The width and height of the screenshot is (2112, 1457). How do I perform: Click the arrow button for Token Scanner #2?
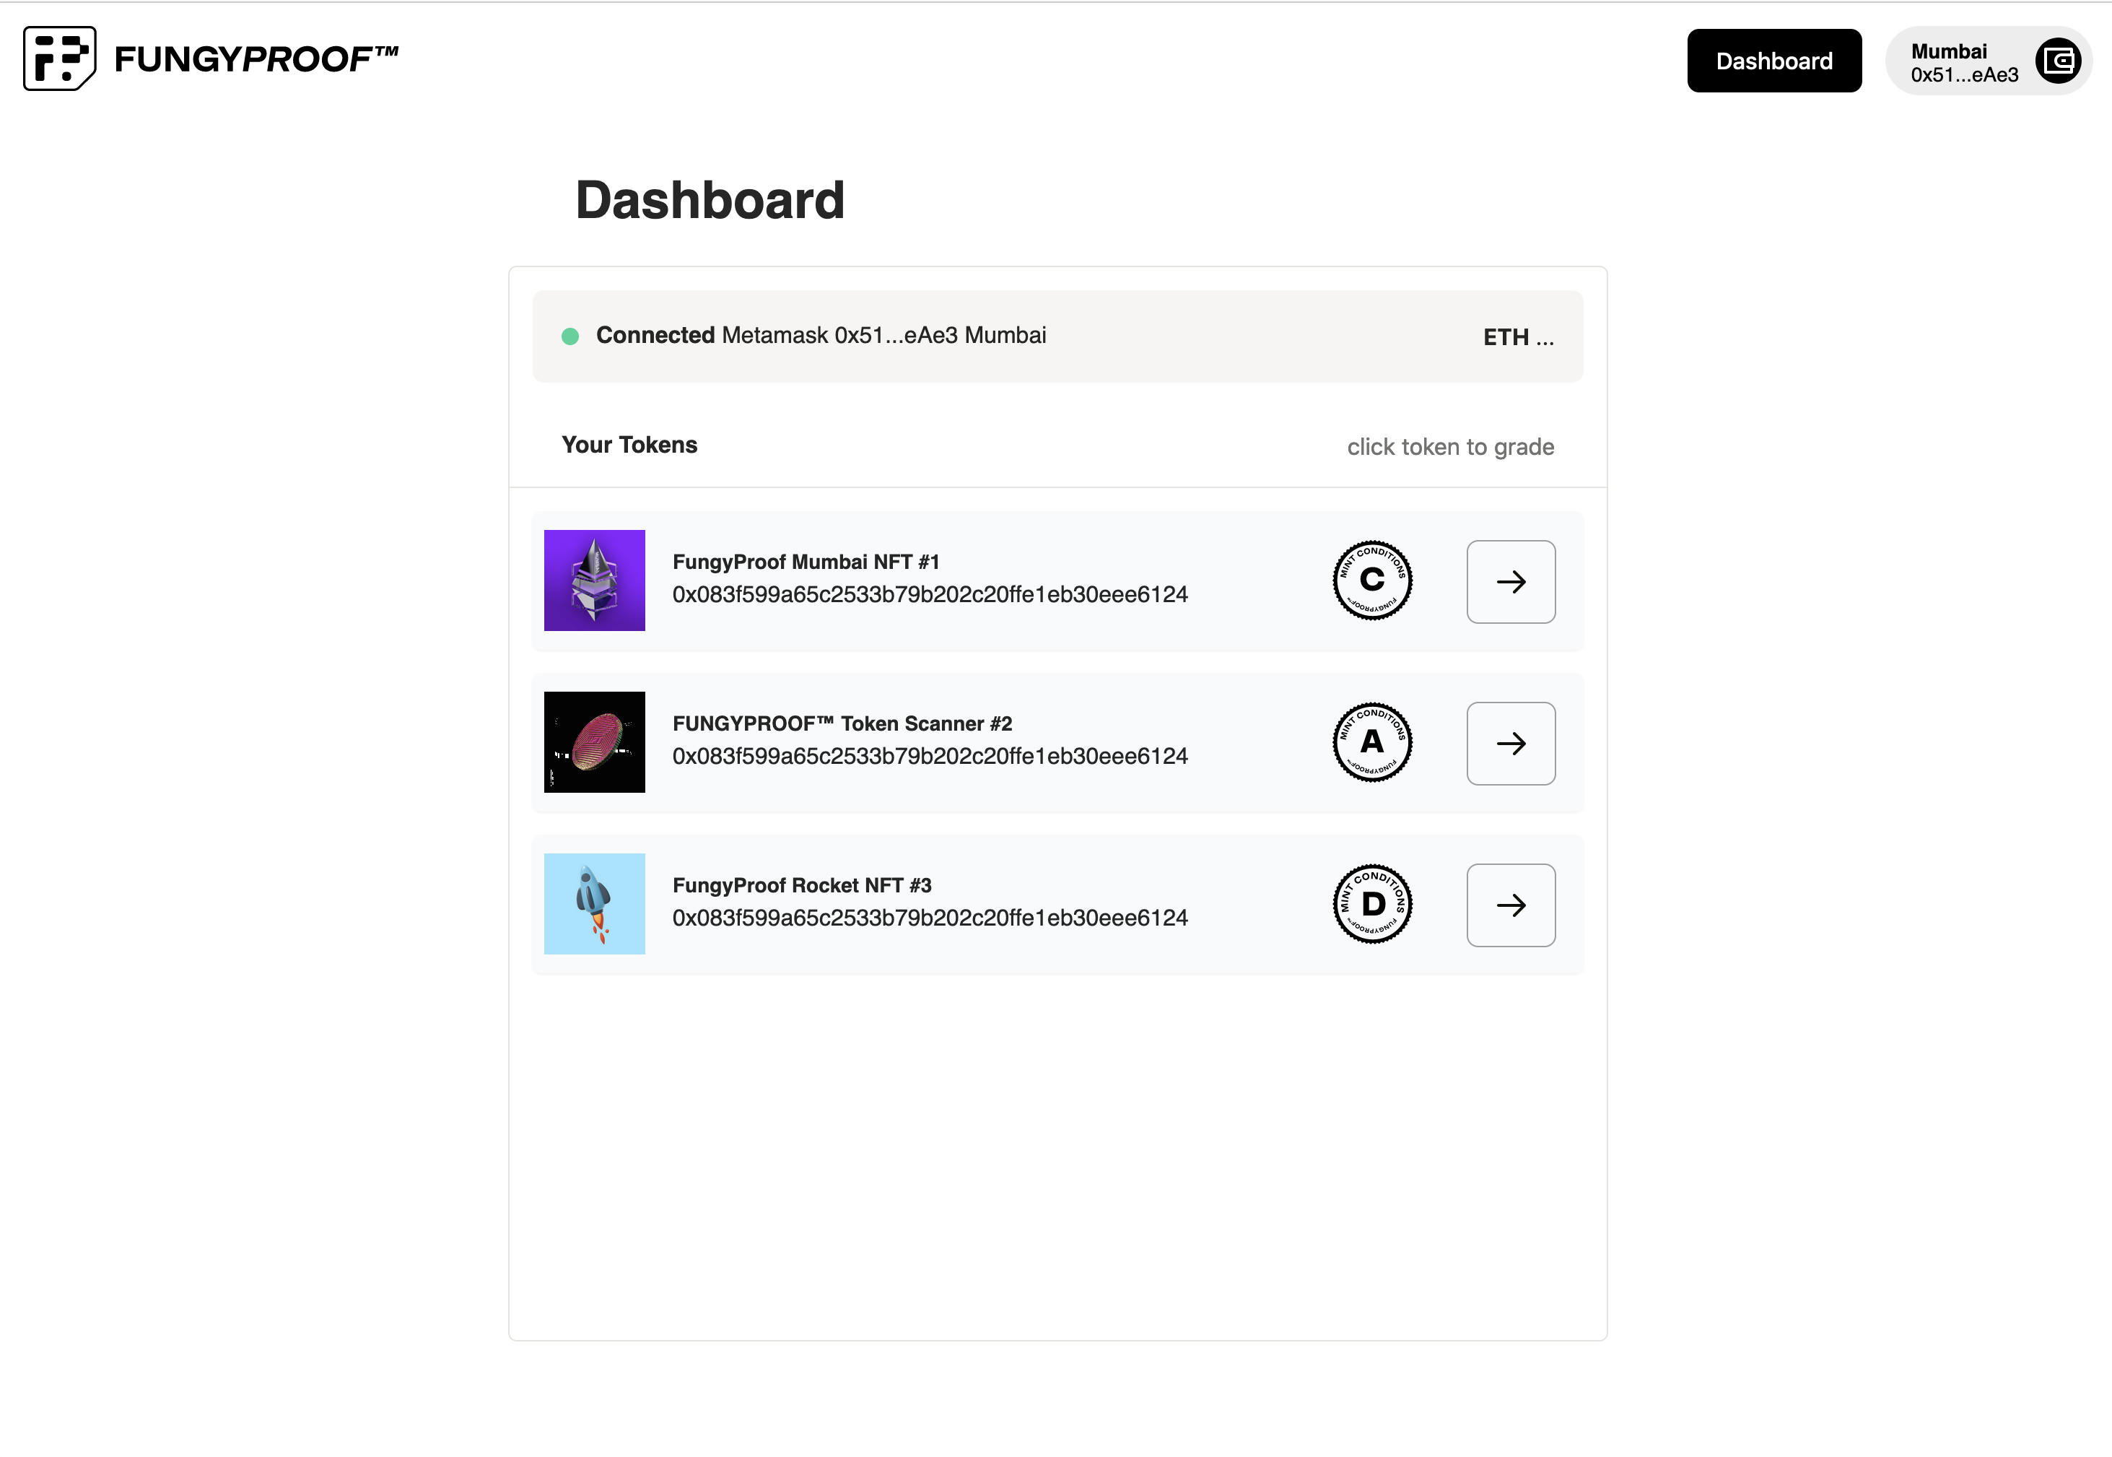[x=1511, y=743]
